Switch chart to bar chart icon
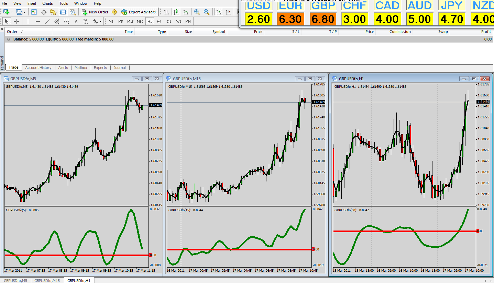The height and width of the screenshot is (283, 494). (x=166, y=12)
